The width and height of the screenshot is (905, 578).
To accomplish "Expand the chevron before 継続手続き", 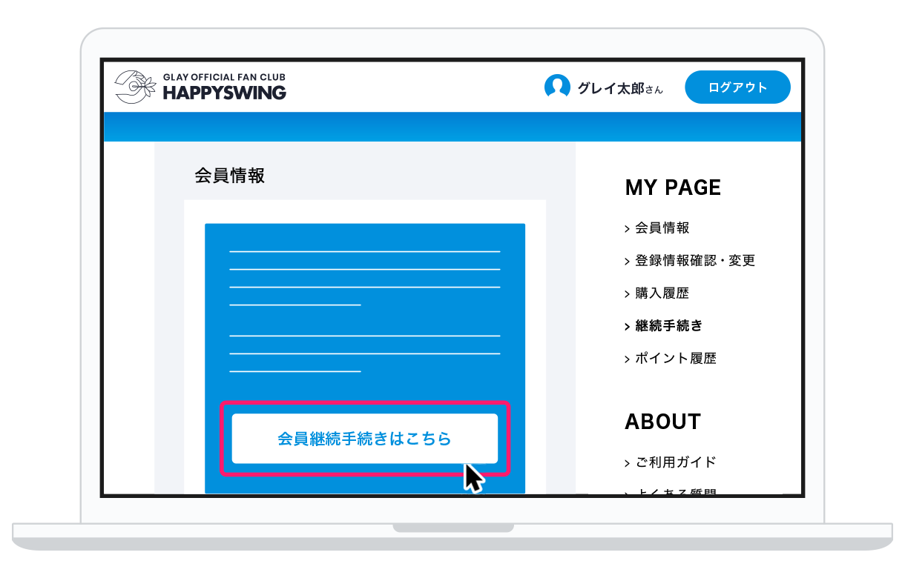I will click(x=628, y=327).
